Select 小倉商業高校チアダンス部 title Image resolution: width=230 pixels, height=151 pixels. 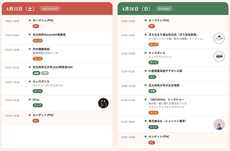(165, 71)
